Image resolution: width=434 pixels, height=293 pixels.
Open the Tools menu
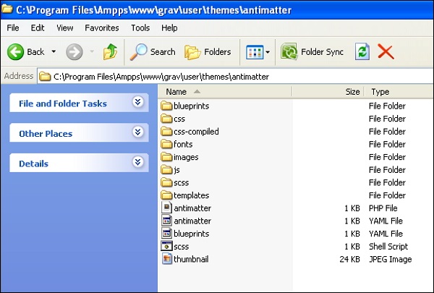tap(140, 27)
